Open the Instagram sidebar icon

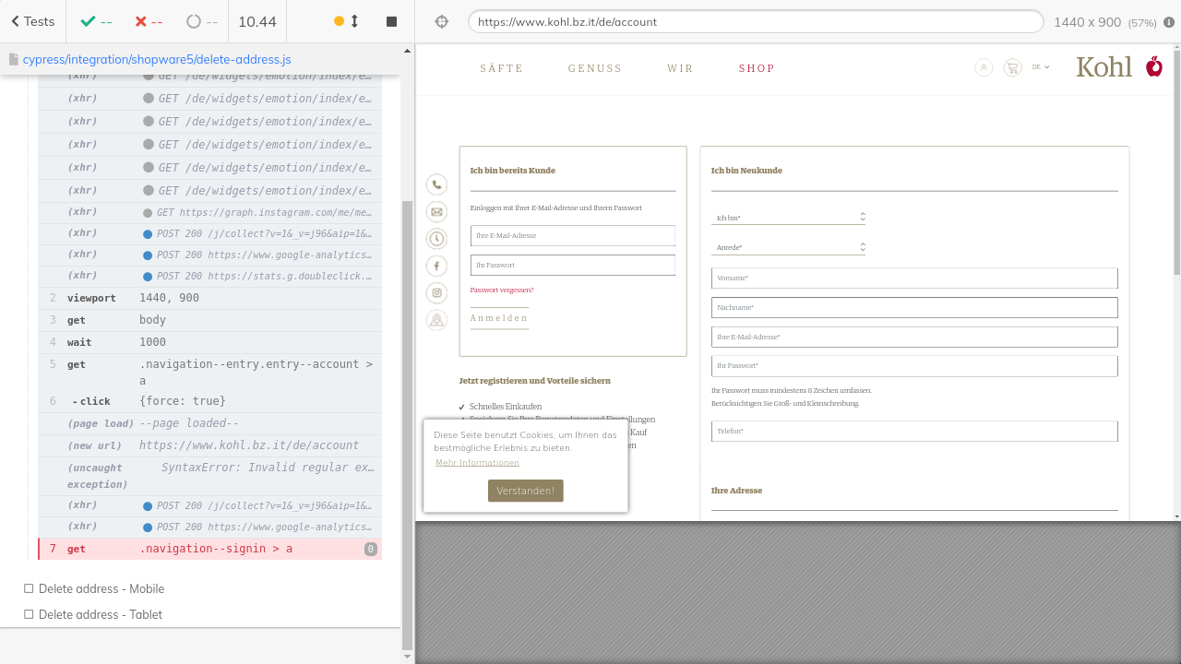click(x=436, y=293)
